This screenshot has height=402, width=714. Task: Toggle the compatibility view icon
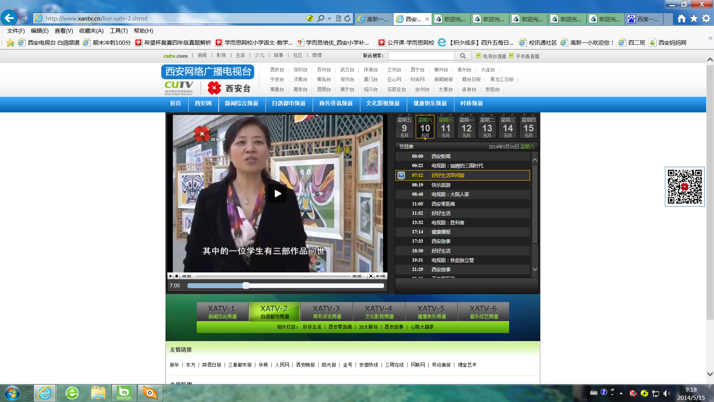(x=338, y=18)
